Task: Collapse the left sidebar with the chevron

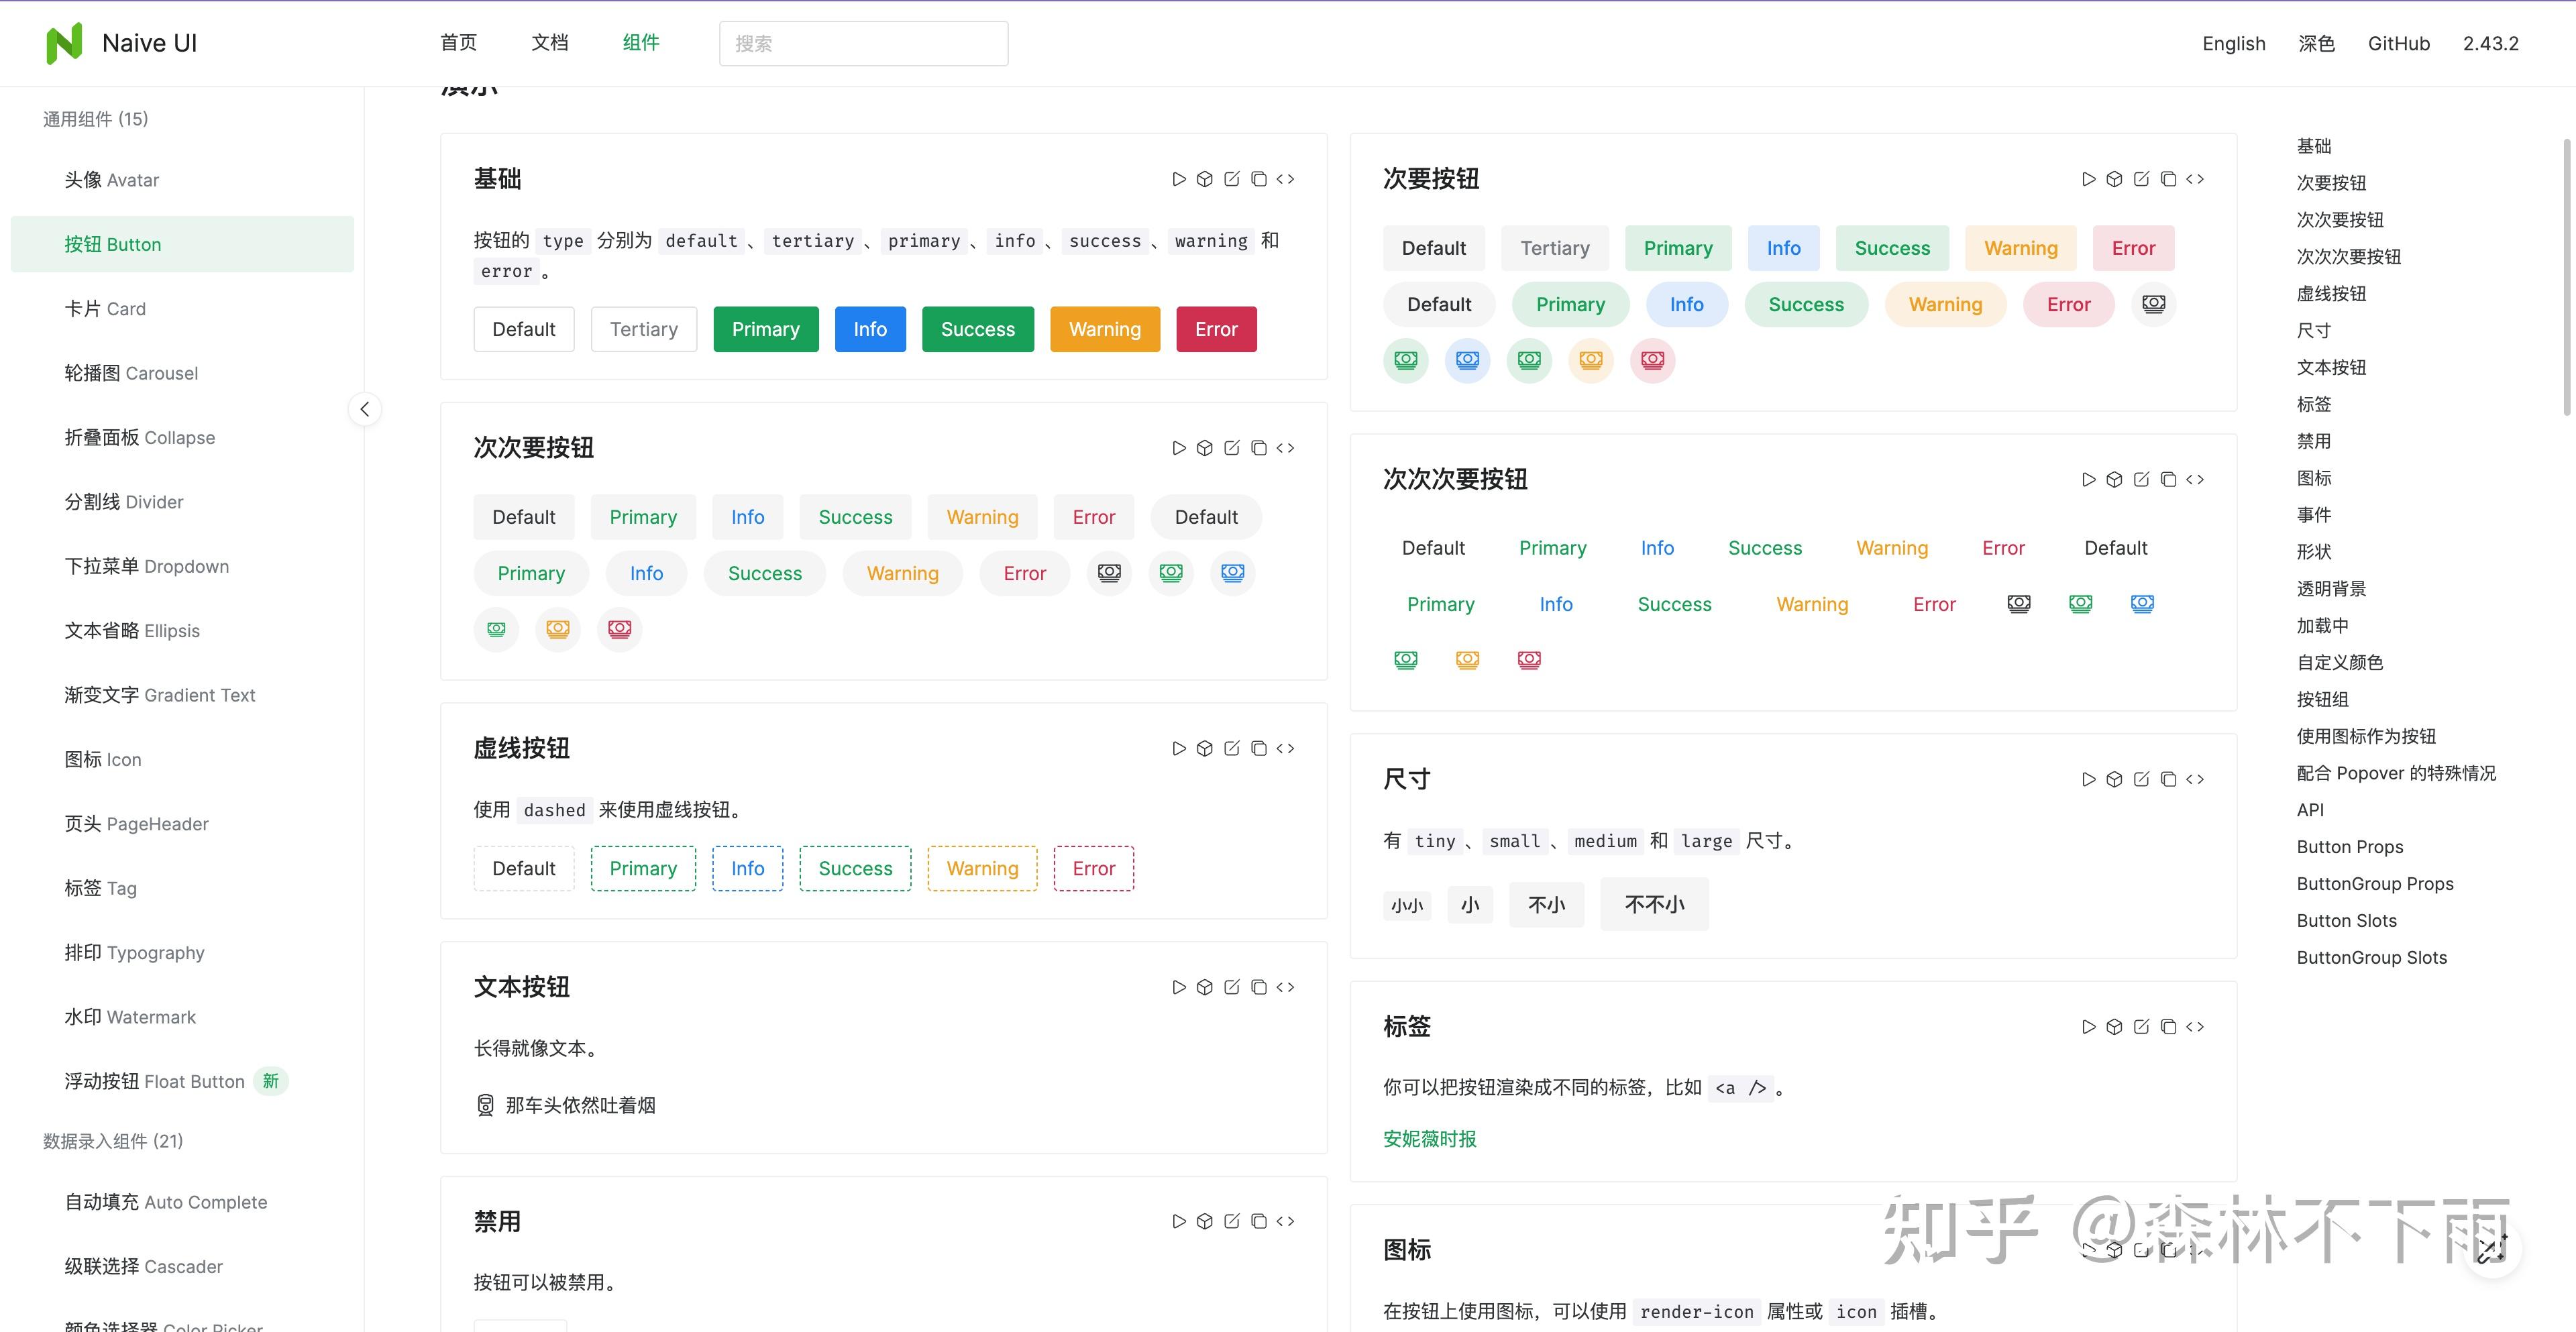Action: tap(365, 409)
